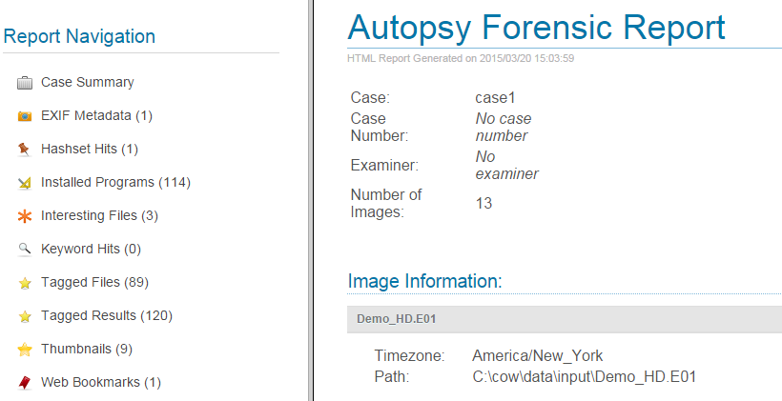
Task: Click the EXIF Metadata camera icon
Action: tap(25, 116)
